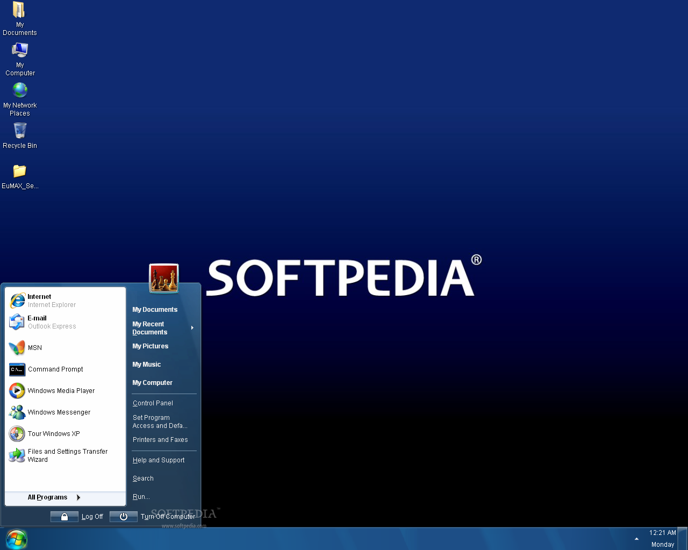This screenshot has width=688, height=550.
Task: Click the Command Prompt icon
Action: click(17, 369)
